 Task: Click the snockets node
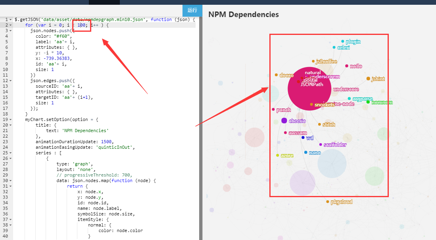[x=311, y=105]
